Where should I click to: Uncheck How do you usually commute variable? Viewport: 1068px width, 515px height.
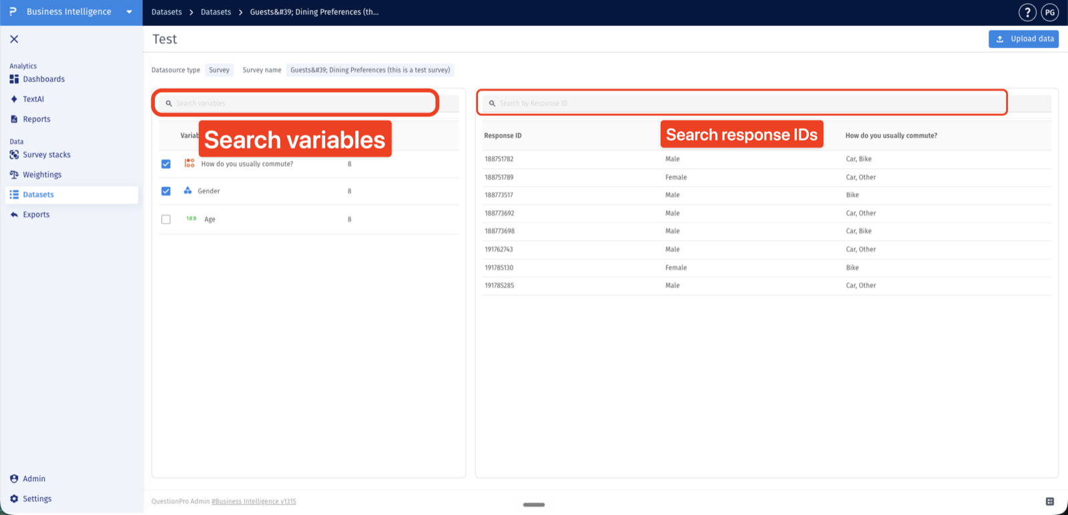(166, 163)
